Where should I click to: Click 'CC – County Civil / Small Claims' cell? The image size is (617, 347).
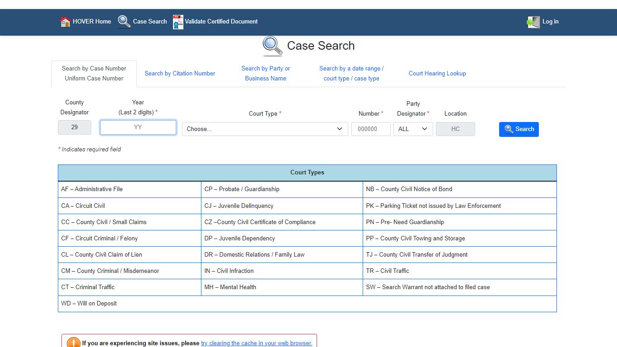[x=130, y=222]
